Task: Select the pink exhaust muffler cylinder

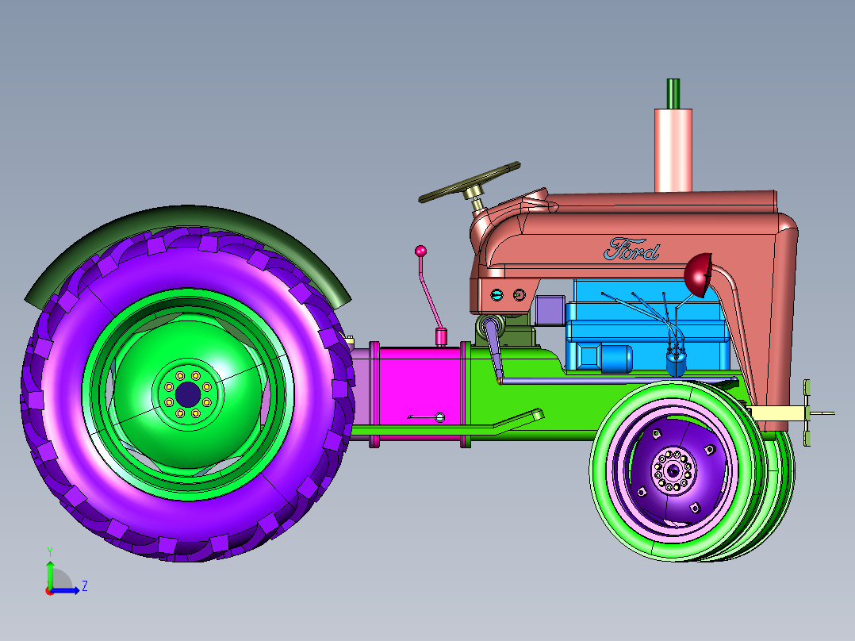Action: pyautogui.click(x=673, y=150)
